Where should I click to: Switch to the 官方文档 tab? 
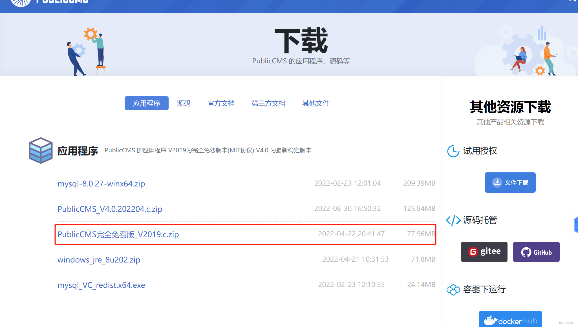221,103
